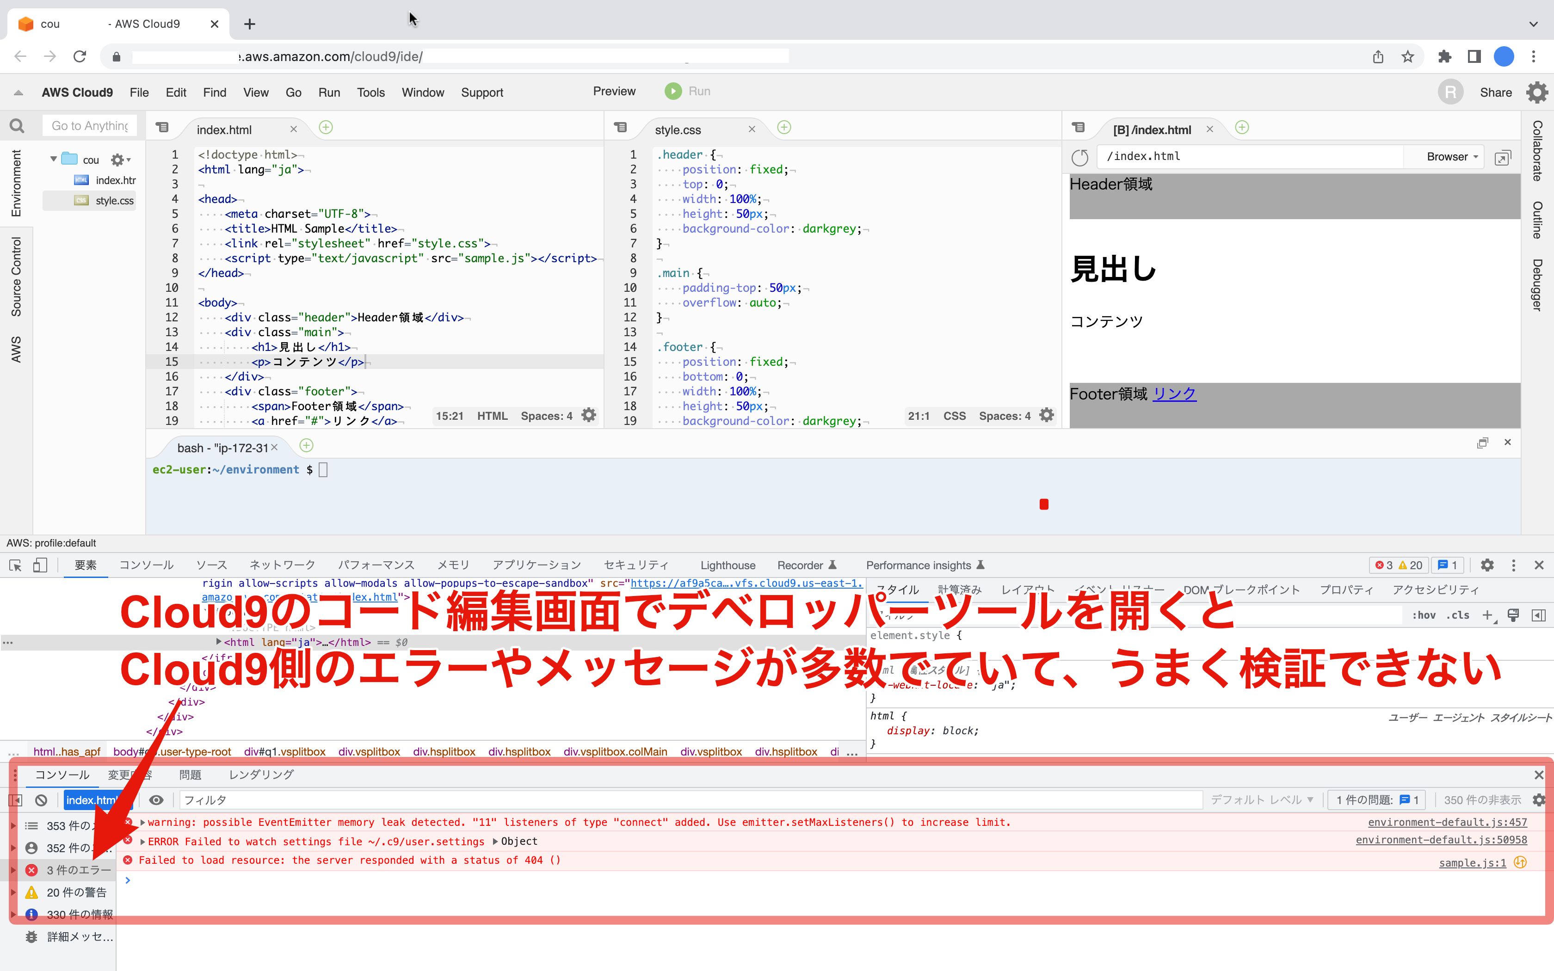This screenshot has height=971, width=1554.
Task: Open the Collaborate side panel
Action: coord(1537,151)
